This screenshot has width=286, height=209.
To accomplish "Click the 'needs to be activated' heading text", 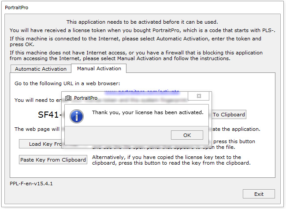I will pos(142,22).
